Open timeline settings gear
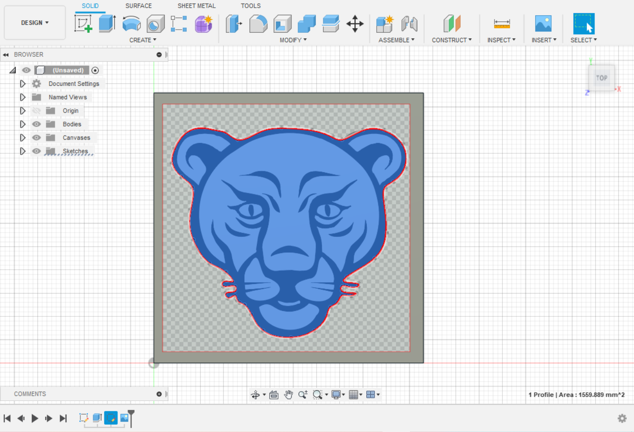Screen dimensions: 634x432 (x=622, y=419)
